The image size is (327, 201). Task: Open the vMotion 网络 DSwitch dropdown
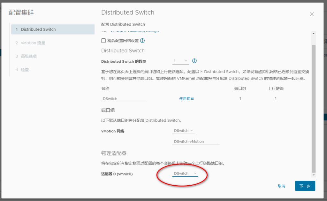[x=183, y=131]
